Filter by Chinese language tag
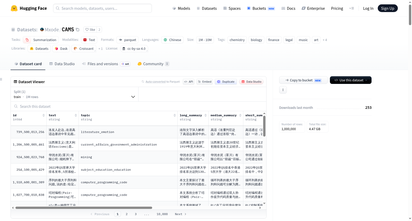Viewport: 412px width, 221px height. click(x=172, y=40)
